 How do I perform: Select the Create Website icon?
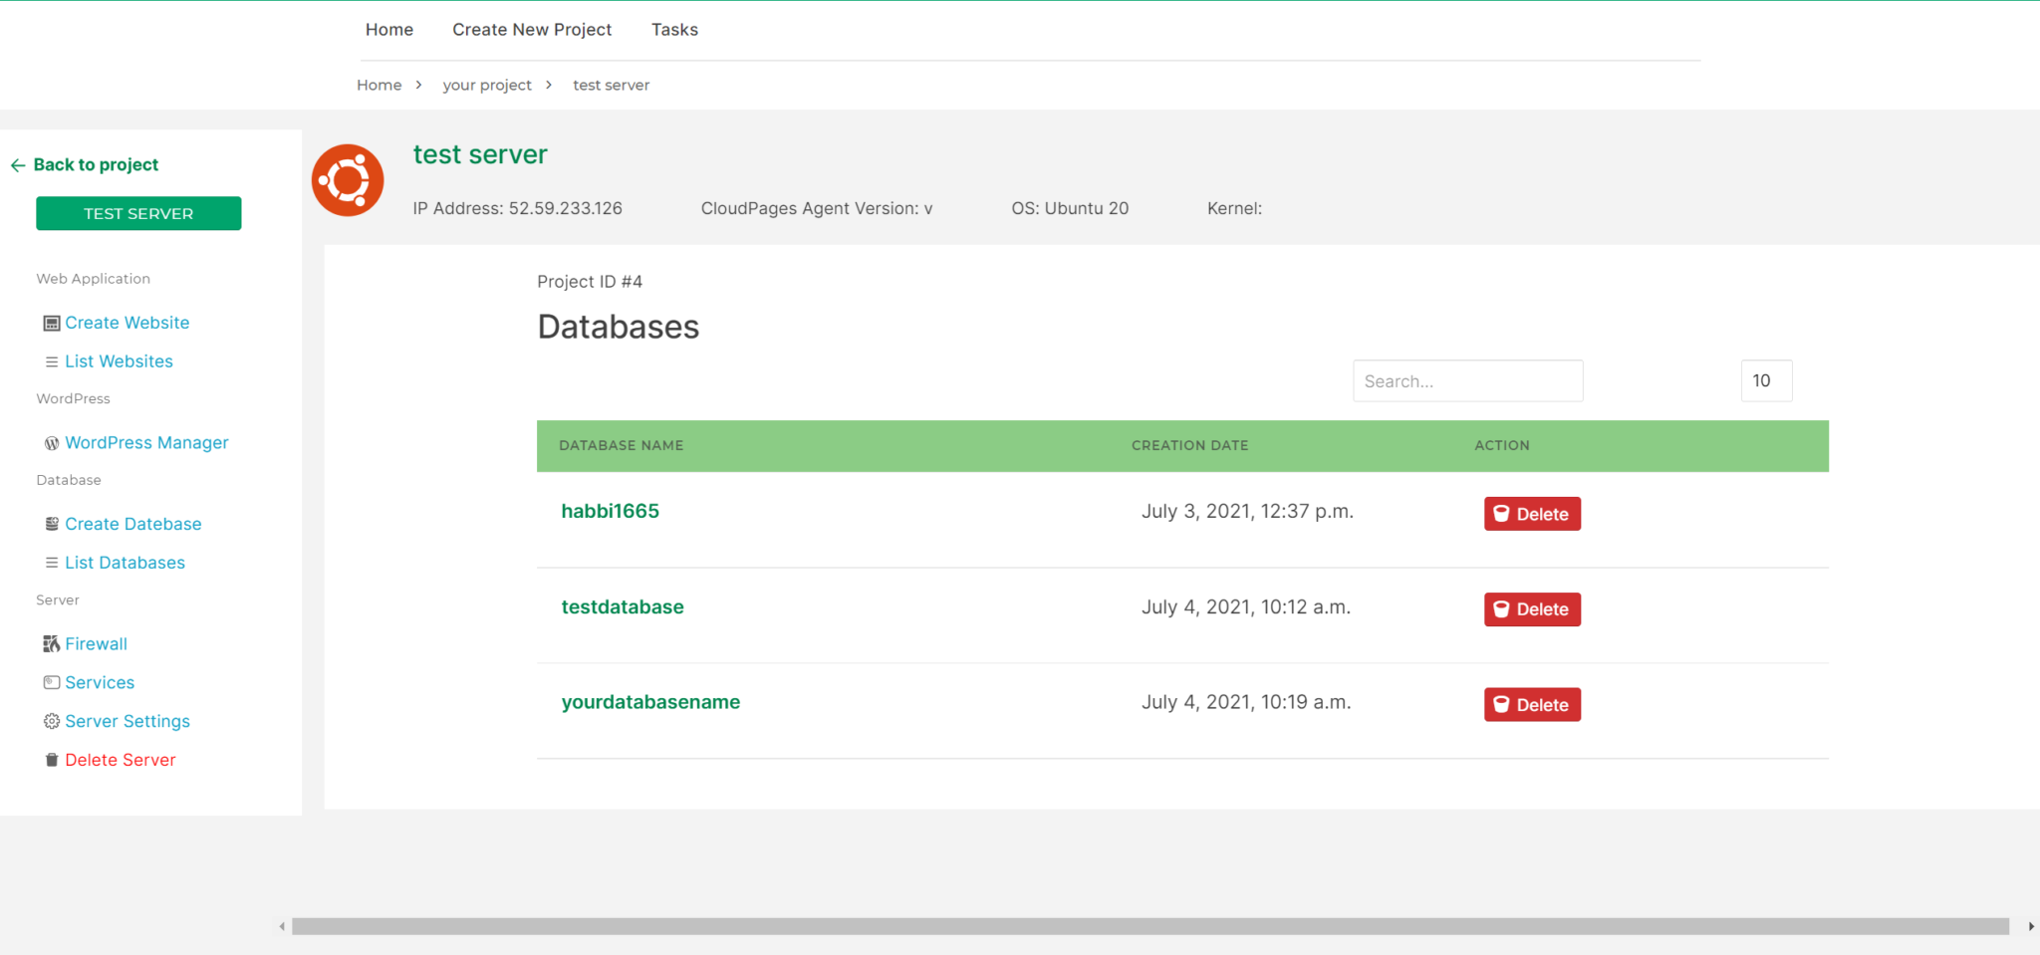coord(51,322)
